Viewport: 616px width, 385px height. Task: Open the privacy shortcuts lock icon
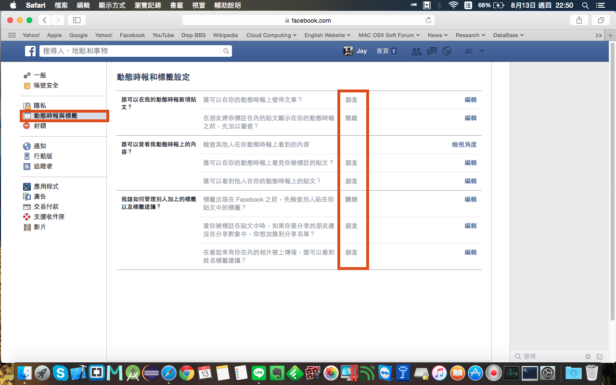coord(469,51)
